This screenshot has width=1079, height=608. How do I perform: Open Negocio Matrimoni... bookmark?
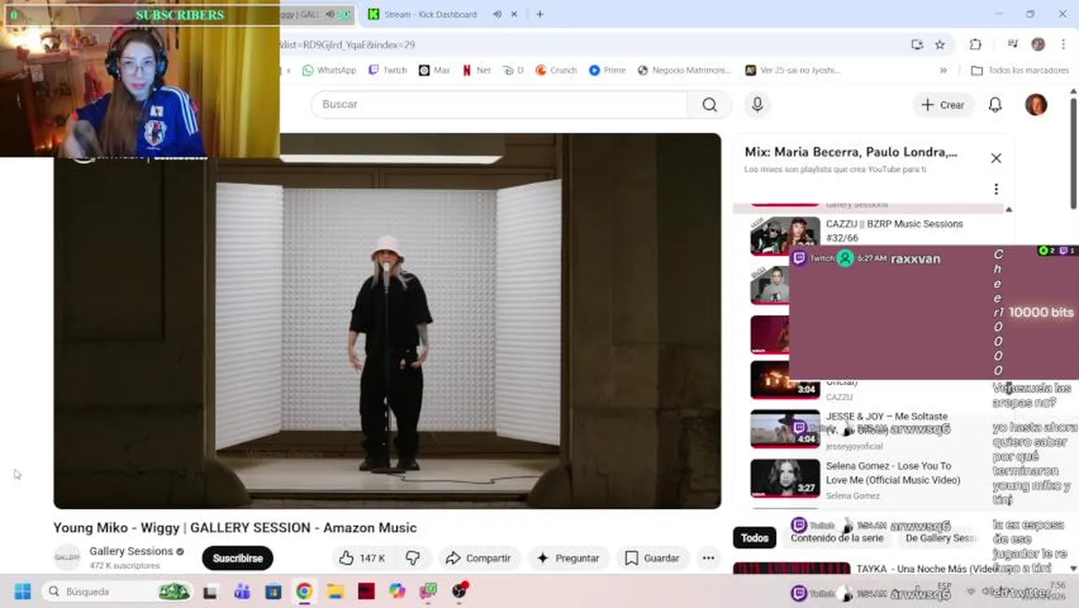(x=685, y=70)
